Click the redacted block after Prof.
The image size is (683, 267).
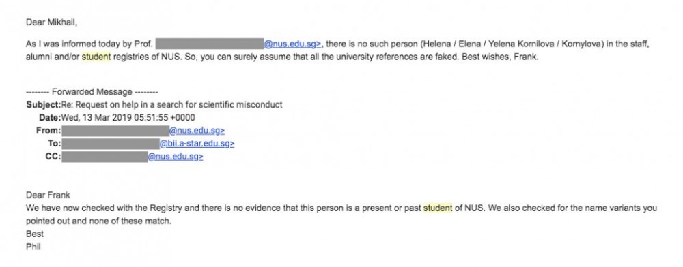pyautogui.click(x=210, y=44)
